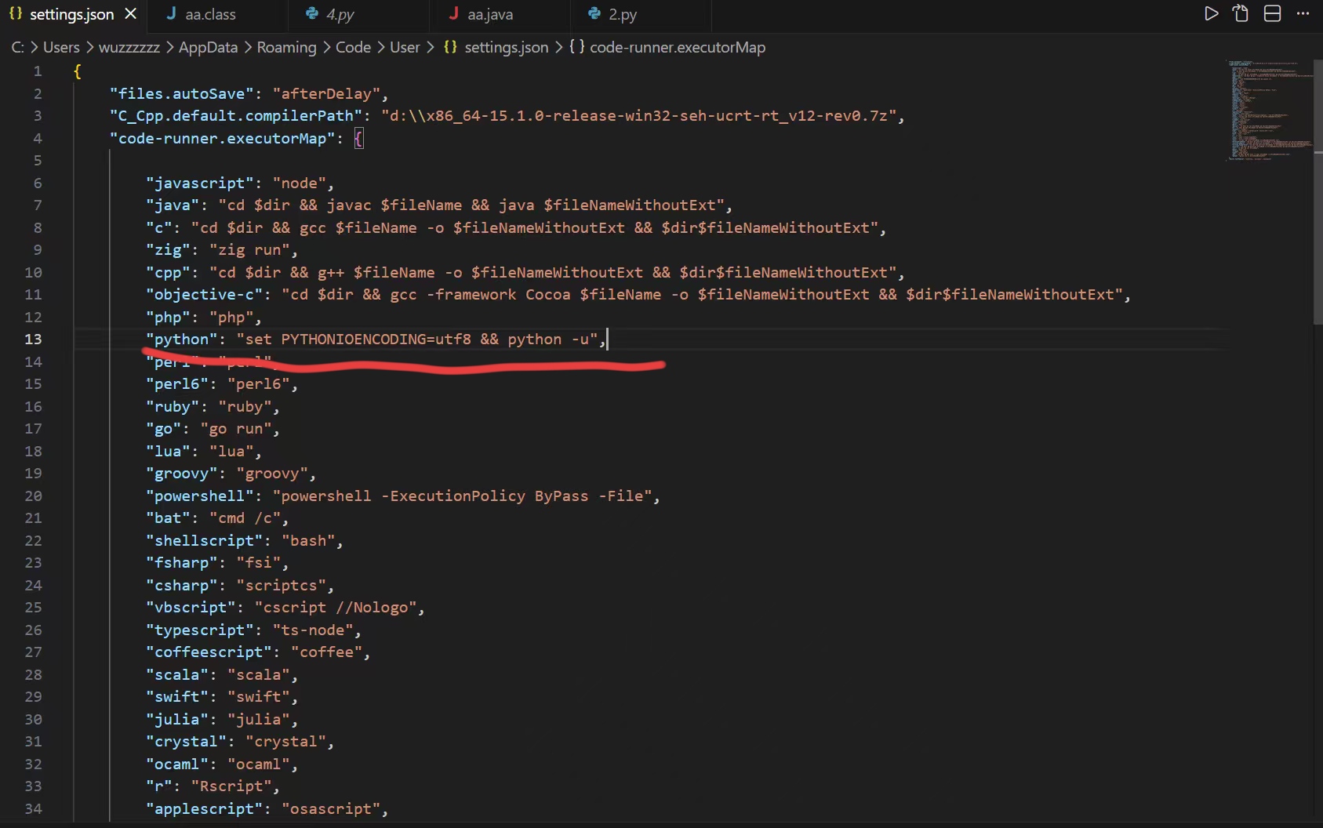
Task: Open the Code breadcrumb dropdown
Action: [353, 47]
